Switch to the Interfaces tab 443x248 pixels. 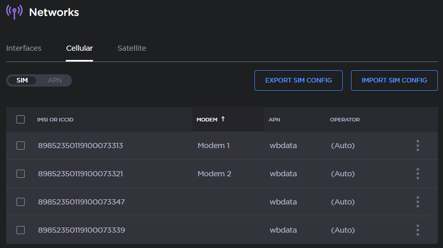click(x=24, y=48)
